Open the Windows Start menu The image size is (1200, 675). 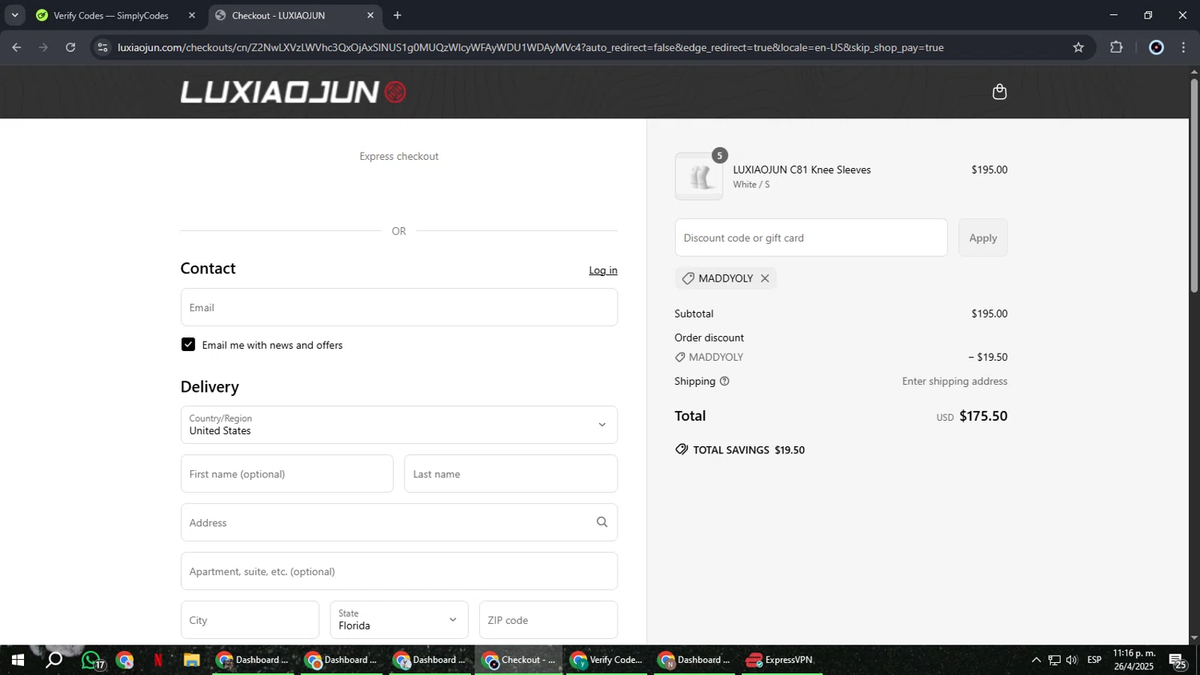pos(17,661)
